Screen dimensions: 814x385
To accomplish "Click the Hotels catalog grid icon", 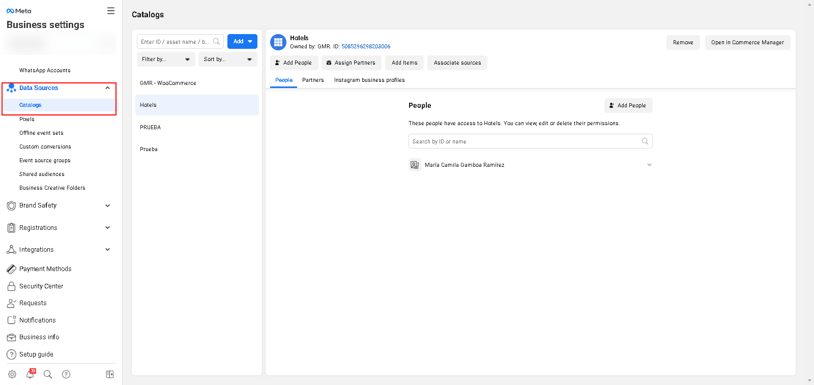I will click(278, 42).
